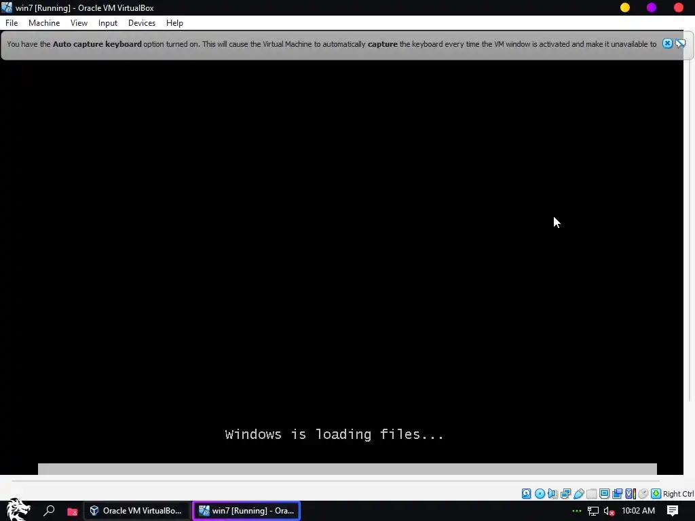Click the 10:02 AM clock

tap(638, 511)
